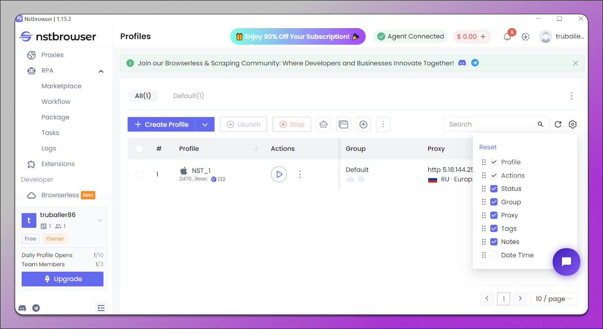The width and height of the screenshot is (603, 329).
Task: Open the user avatar icon
Action: (545, 36)
